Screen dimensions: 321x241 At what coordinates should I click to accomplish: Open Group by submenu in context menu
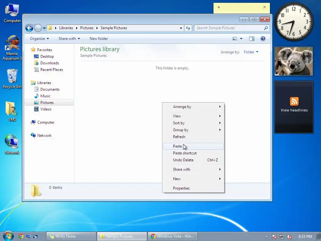point(193,130)
